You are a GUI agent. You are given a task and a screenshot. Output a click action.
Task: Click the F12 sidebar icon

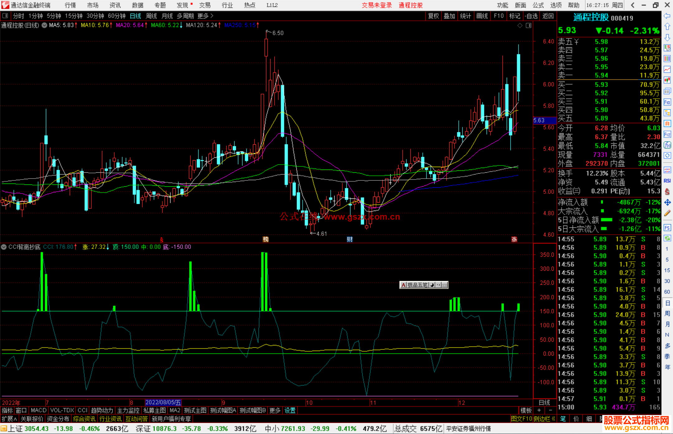click(667, 134)
